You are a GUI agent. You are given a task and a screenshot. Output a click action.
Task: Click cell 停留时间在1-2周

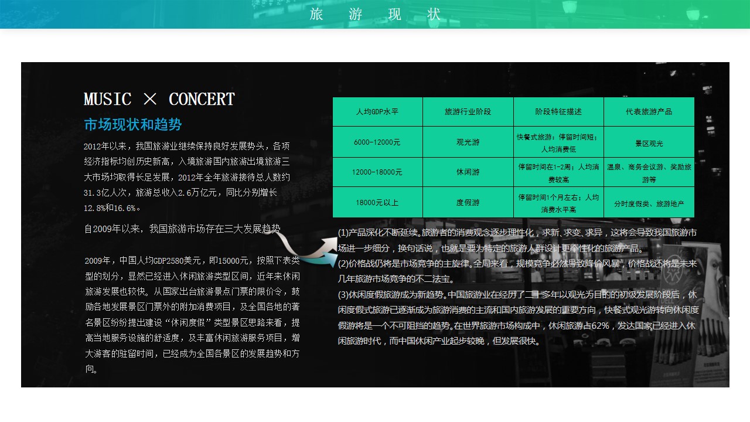click(x=558, y=172)
